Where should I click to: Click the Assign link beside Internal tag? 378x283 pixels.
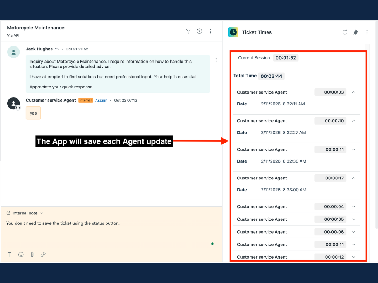(101, 100)
